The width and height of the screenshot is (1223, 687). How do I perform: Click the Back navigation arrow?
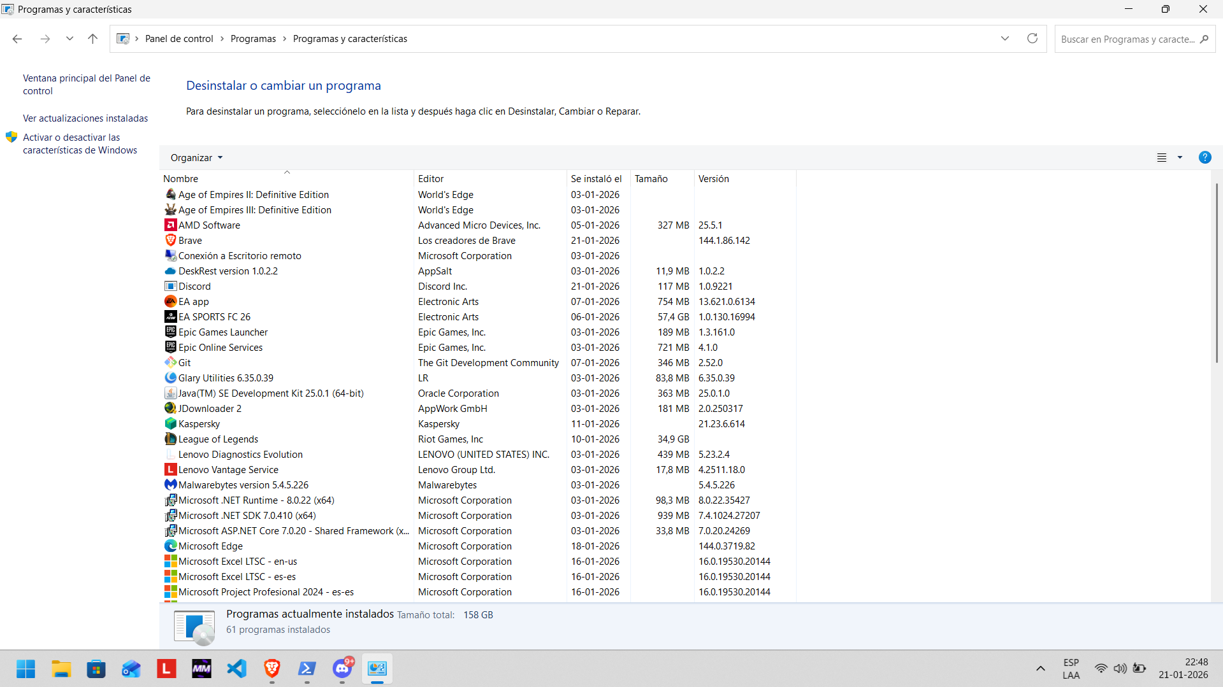click(17, 39)
